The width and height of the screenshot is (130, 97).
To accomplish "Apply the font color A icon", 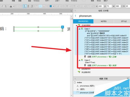I will [11, 6].
